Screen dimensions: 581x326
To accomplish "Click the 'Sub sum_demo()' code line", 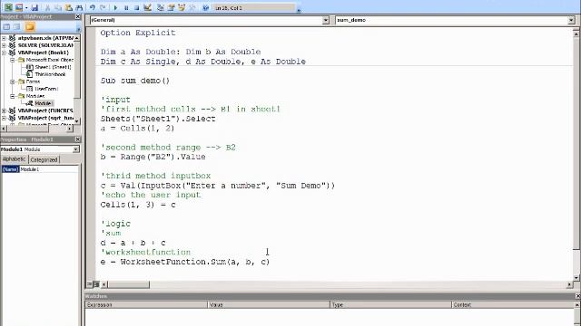I will 135,81.
